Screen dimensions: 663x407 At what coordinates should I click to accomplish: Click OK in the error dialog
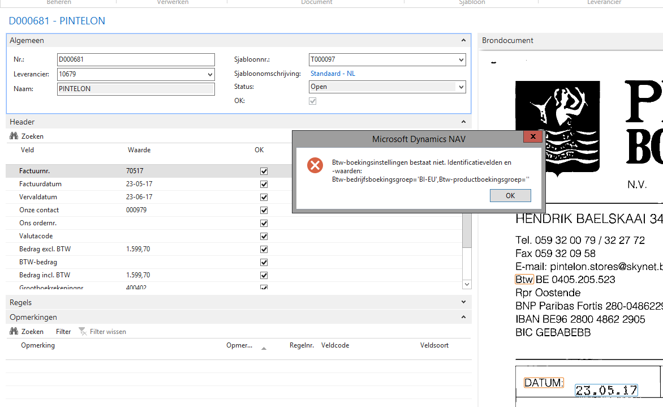(510, 195)
